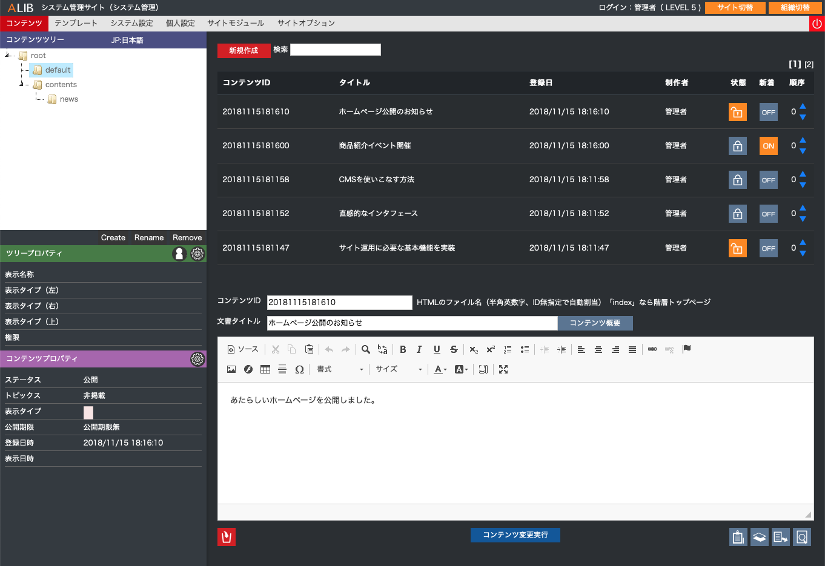The width and height of the screenshot is (825, 566).
Task: Open content properties gear settings
Action: 197,359
